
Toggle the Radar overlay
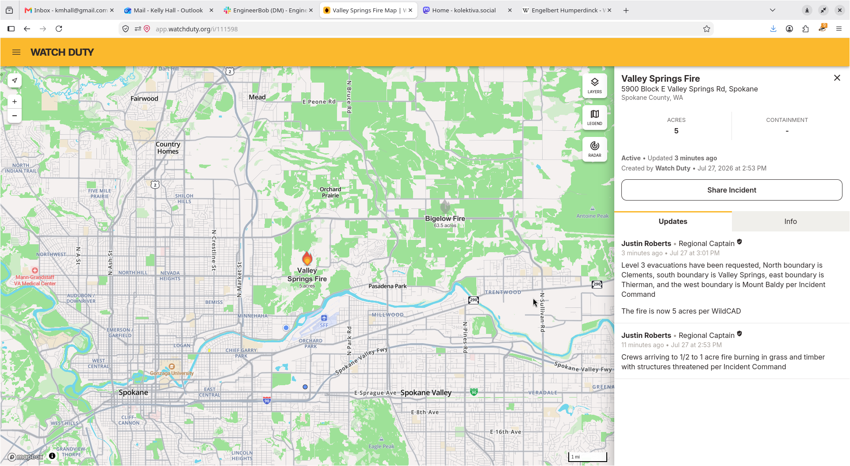[594, 149]
